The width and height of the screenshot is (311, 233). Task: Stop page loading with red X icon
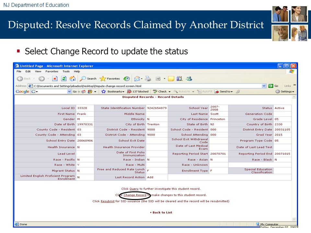click(x=55, y=79)
